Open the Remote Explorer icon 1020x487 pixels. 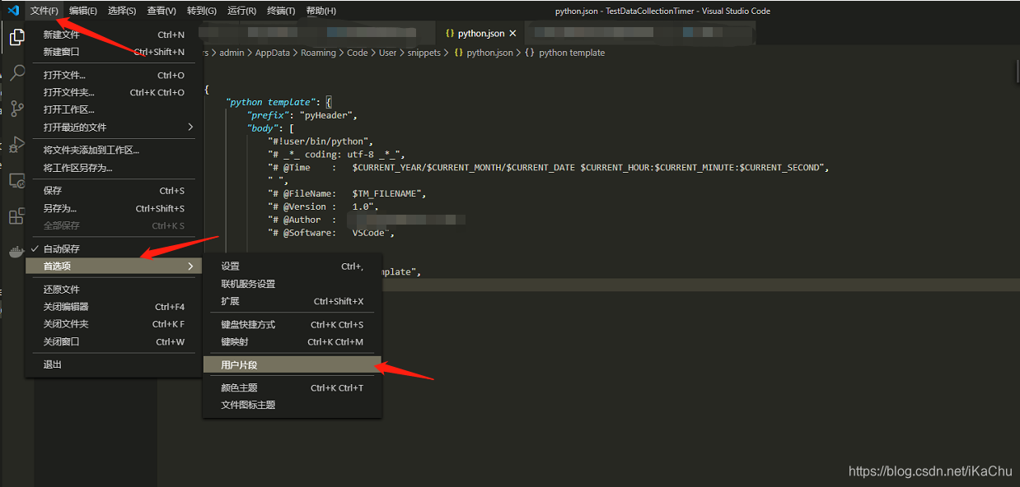point(16,181)
